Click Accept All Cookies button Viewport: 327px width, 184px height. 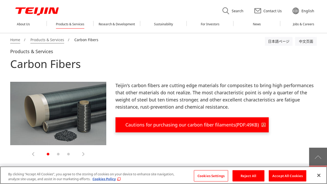(287, 176)
